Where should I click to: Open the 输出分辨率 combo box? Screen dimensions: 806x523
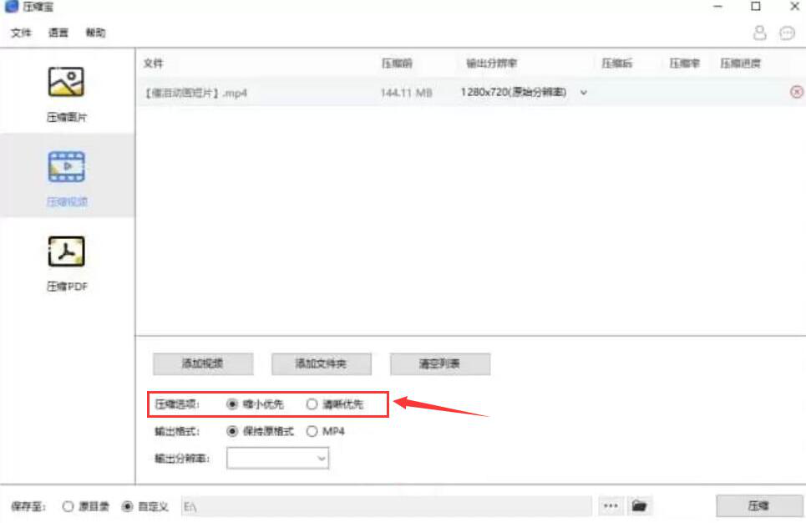tap(277, 458)
